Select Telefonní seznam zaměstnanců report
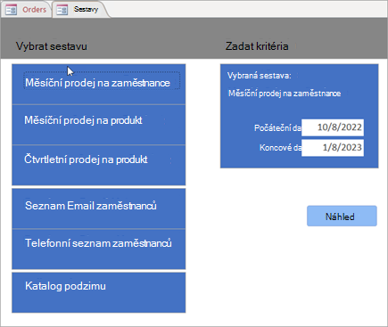This screenshot has height=327, width=388. tap(98, 249)
